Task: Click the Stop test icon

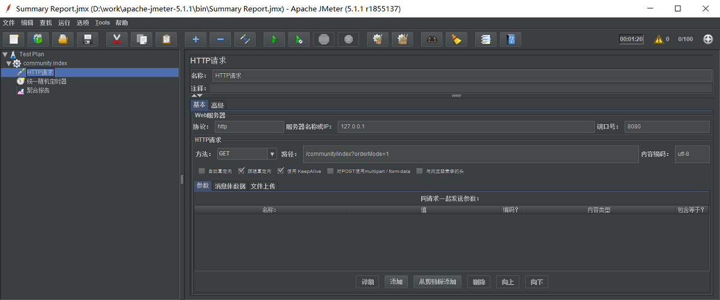Action: [x=323, y=39]
